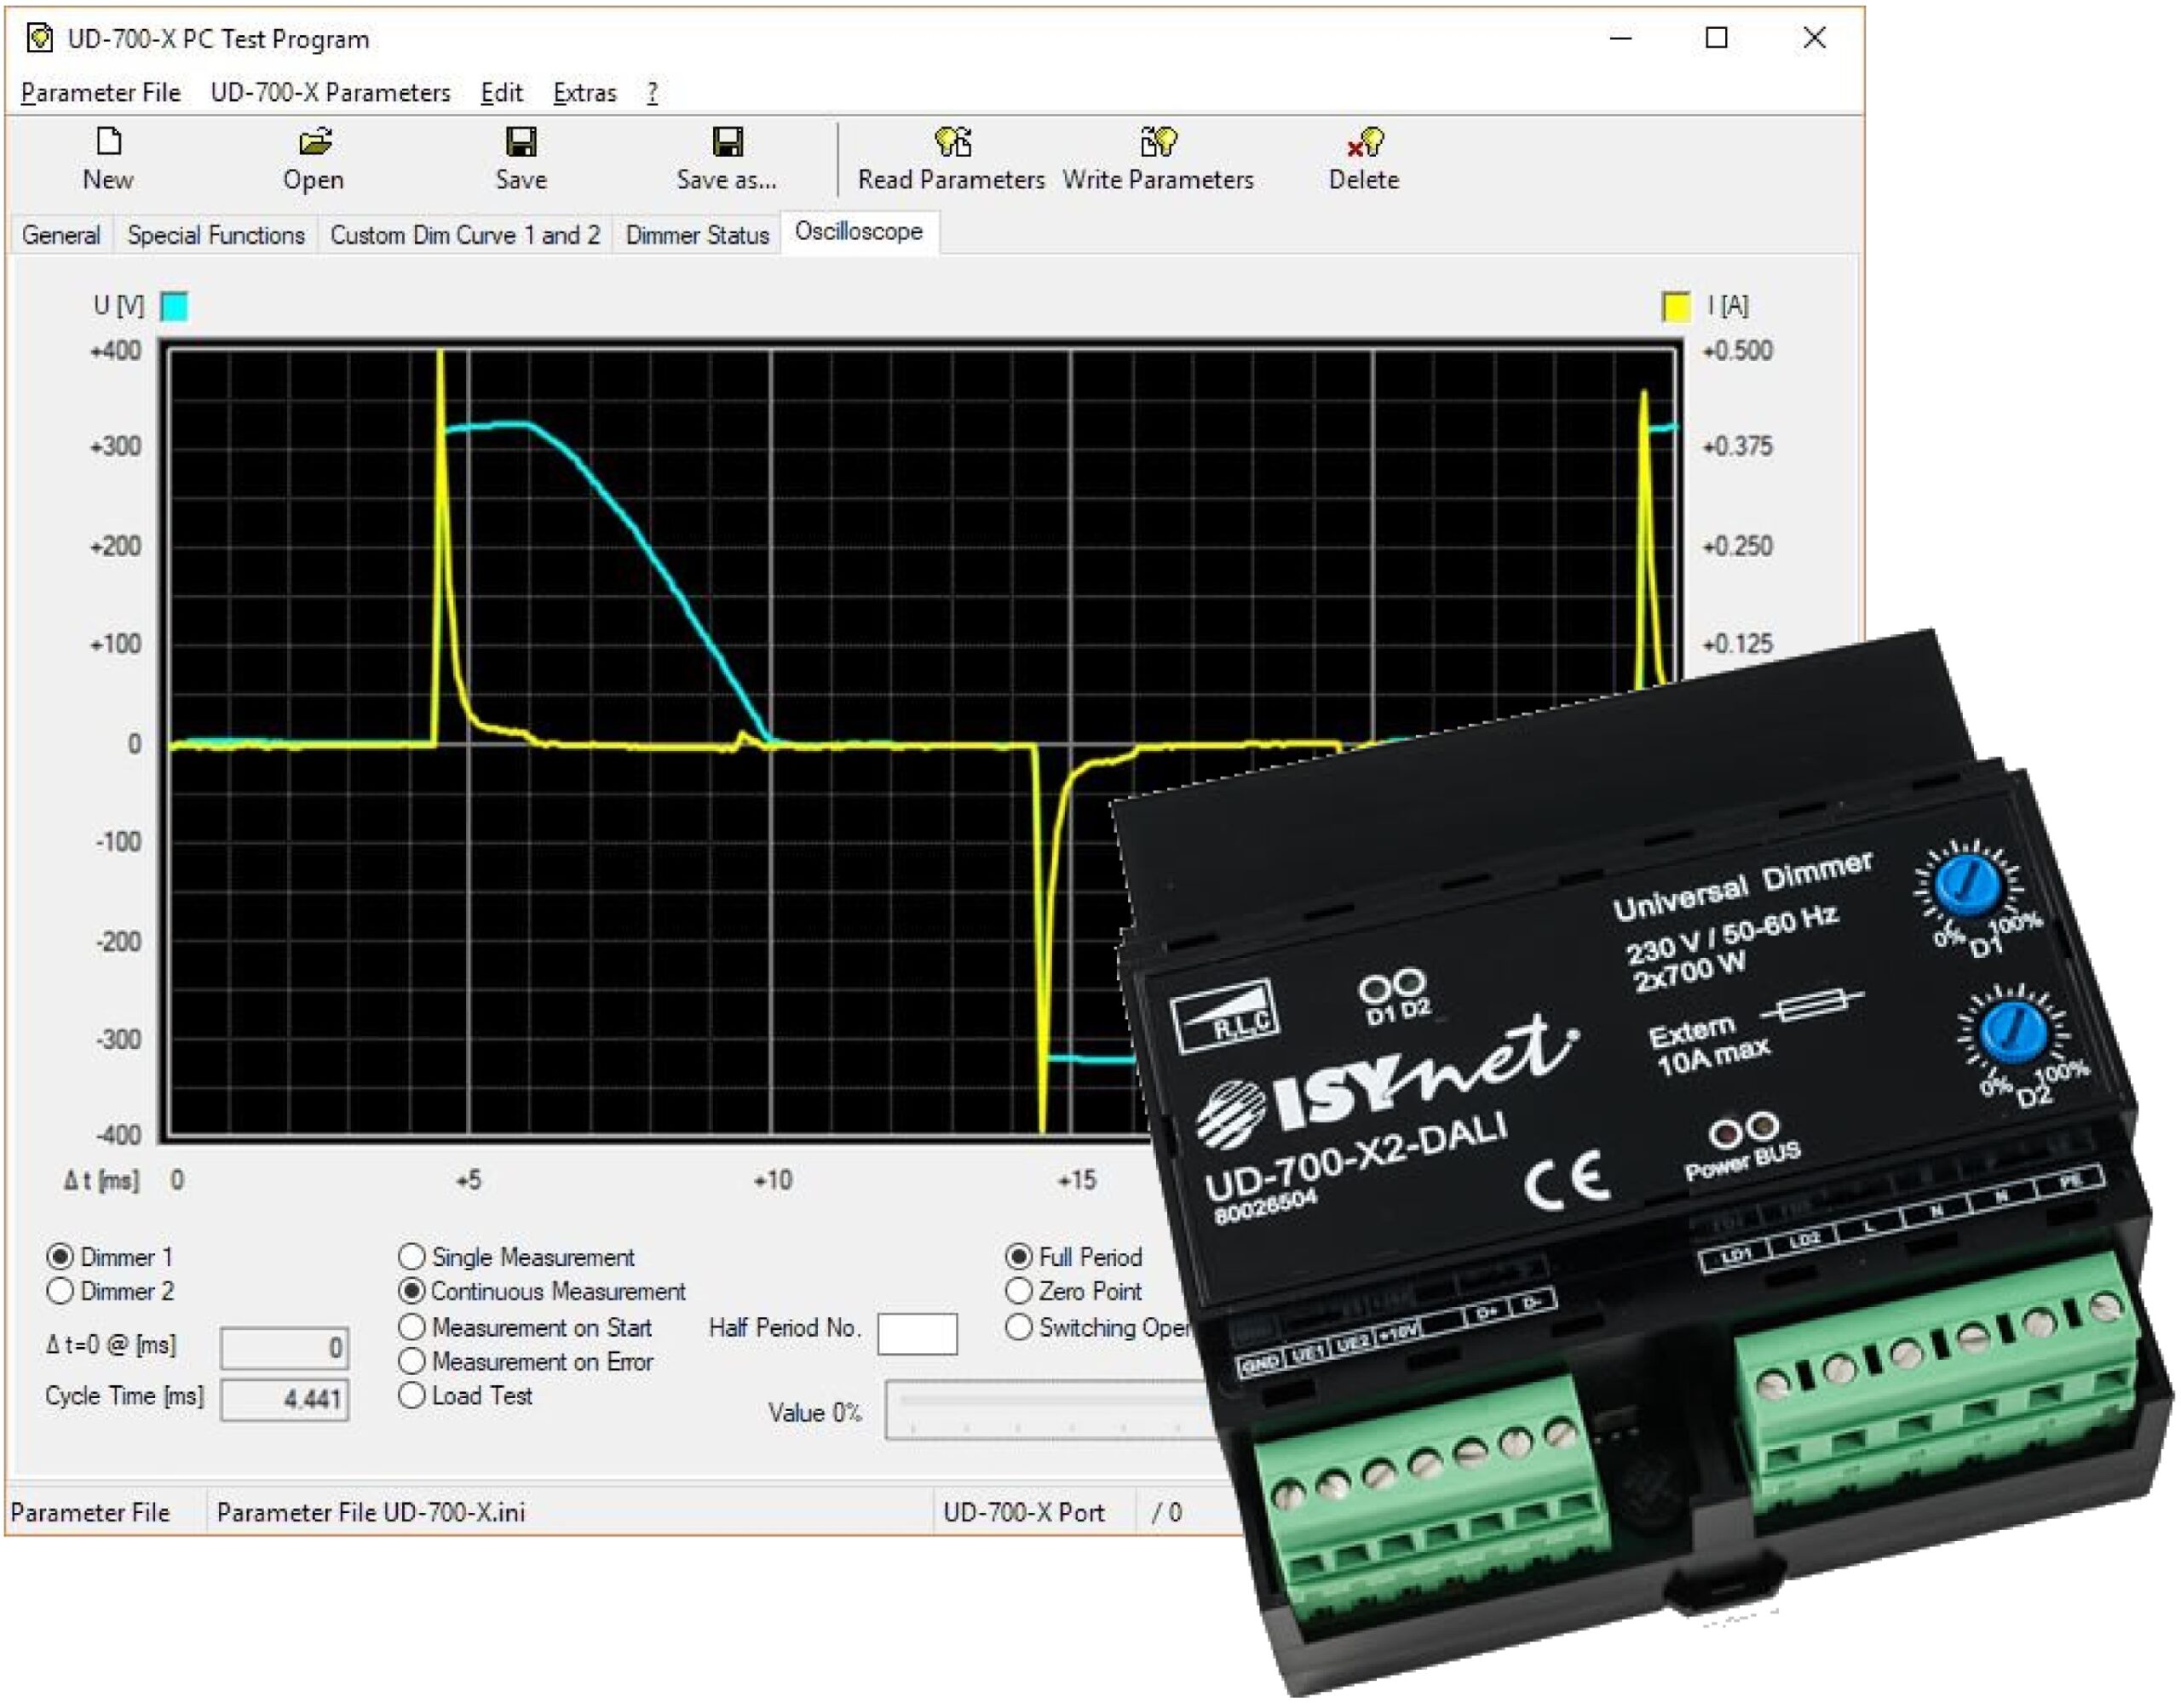This screenshot has height=1708, width=2181.
Task: Click the 'UD-700-X Port' status bar entry
Action: coord(1023,1512)
